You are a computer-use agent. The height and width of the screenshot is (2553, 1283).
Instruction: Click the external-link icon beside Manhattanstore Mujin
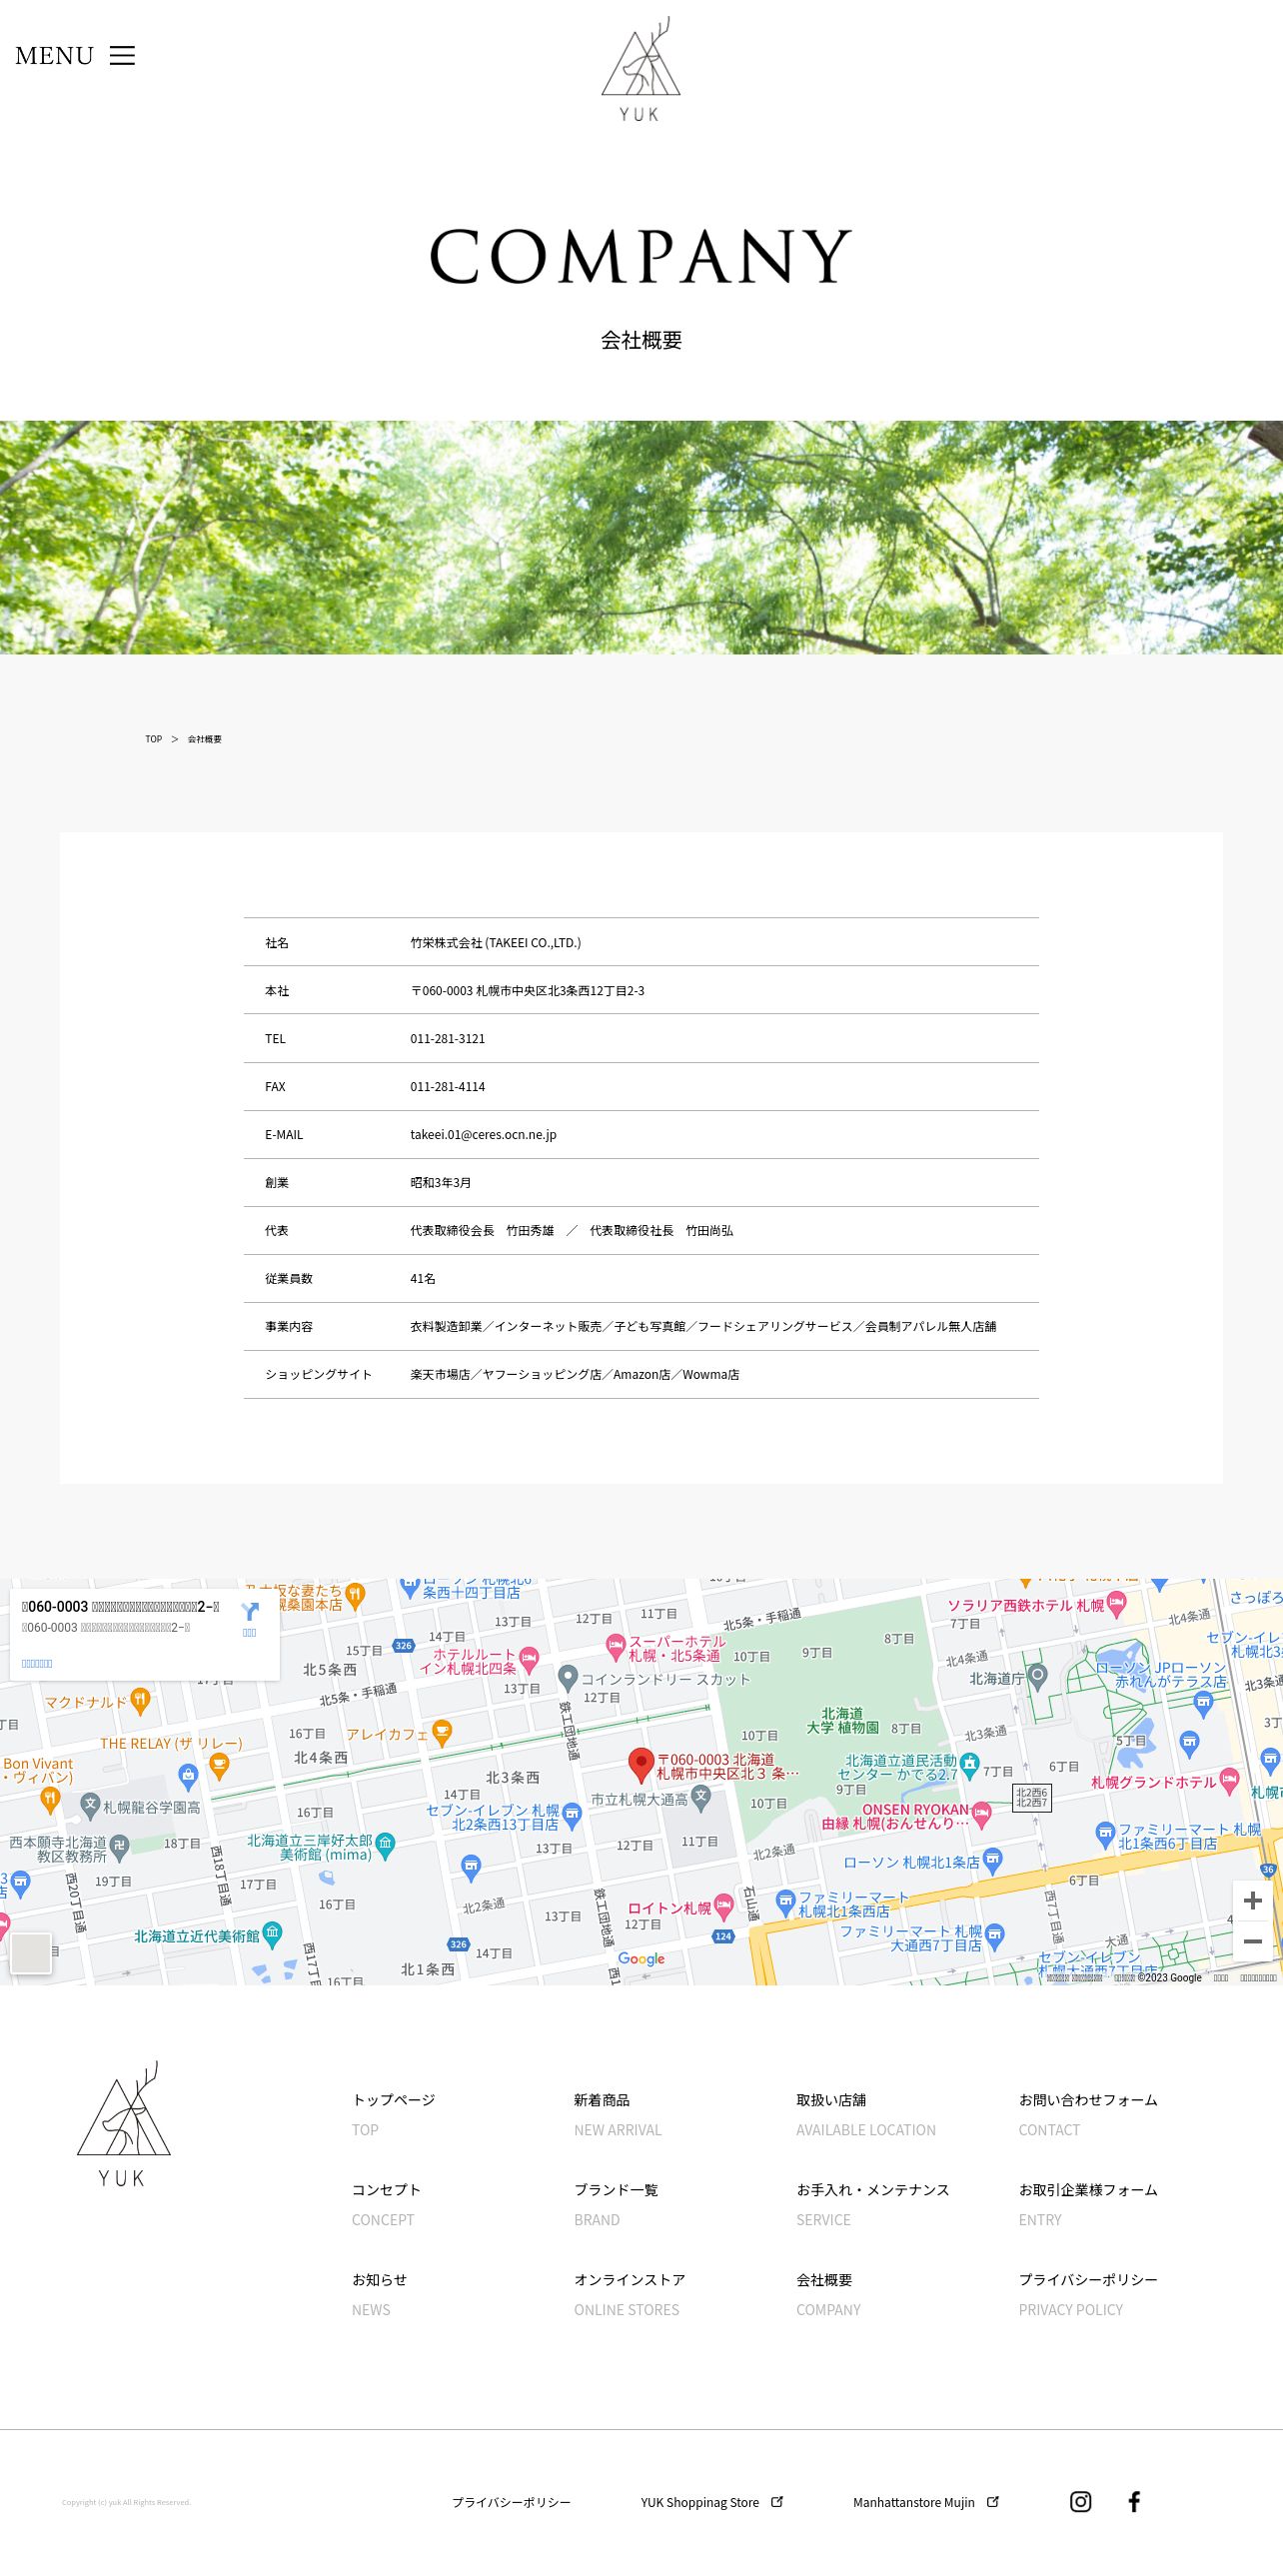coord(992,2501)
